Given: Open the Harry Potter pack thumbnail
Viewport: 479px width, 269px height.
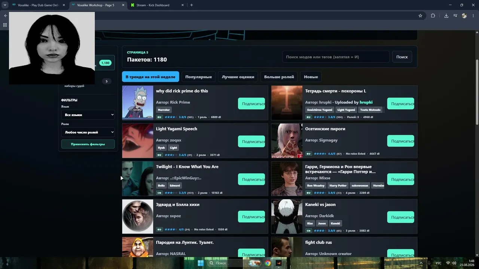Looking at the screenshot, I should (x=287, y=179).
